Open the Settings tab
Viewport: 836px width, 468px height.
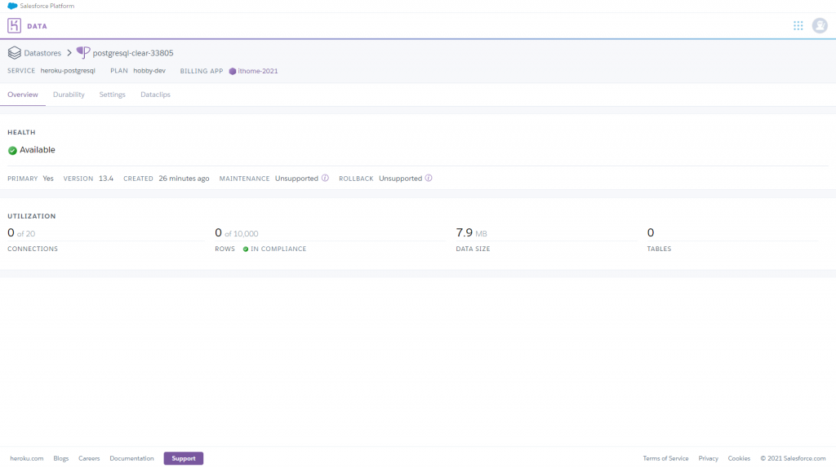[112, 95]
